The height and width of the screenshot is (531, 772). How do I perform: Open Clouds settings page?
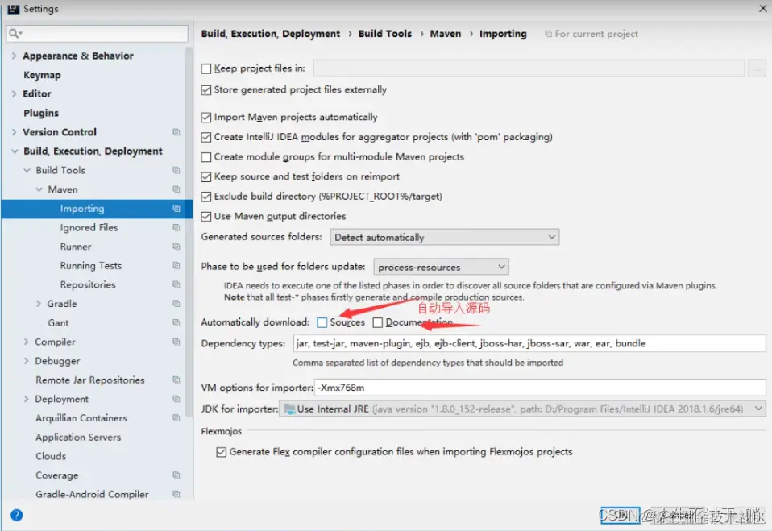click(x=50, y=456)
